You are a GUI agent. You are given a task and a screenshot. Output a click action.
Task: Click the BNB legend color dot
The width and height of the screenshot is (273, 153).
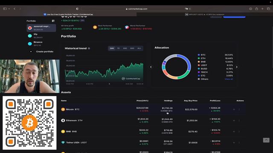pyautogui.click(x=199, y=62)
